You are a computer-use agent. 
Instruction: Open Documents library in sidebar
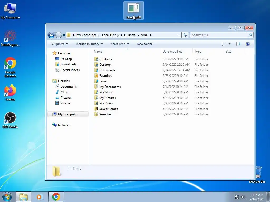tap(69, 86)
